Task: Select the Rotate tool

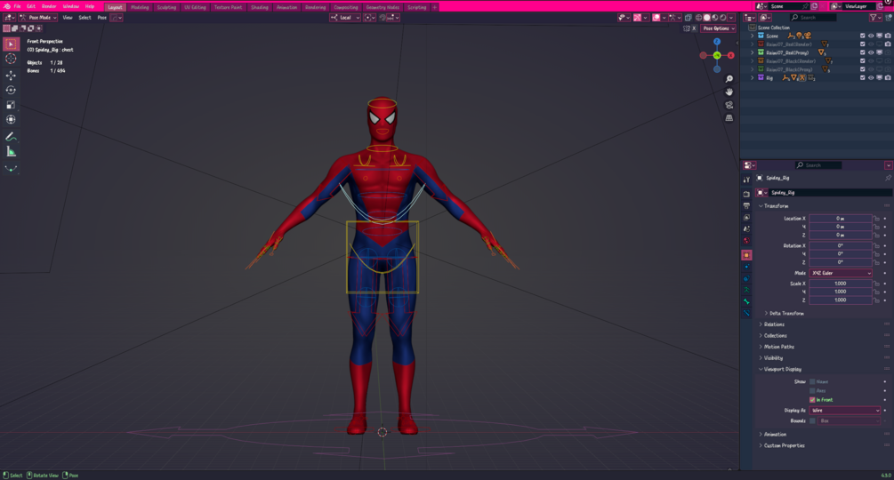Action: coord(11,90)
